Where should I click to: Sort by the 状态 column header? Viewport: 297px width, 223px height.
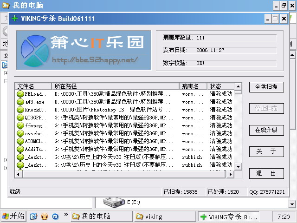221,86
